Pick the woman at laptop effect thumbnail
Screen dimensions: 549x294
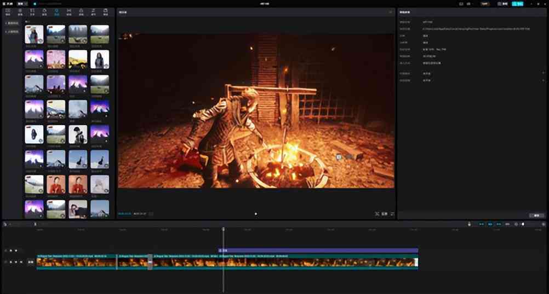(78, 209)
